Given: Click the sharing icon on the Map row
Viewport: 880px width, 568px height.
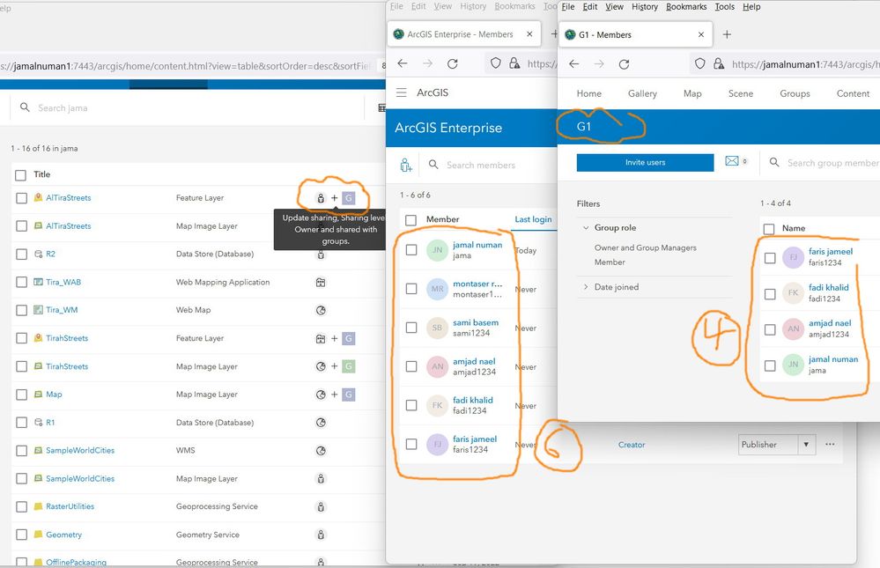Looking at the screenshot, I should (321, 395).
